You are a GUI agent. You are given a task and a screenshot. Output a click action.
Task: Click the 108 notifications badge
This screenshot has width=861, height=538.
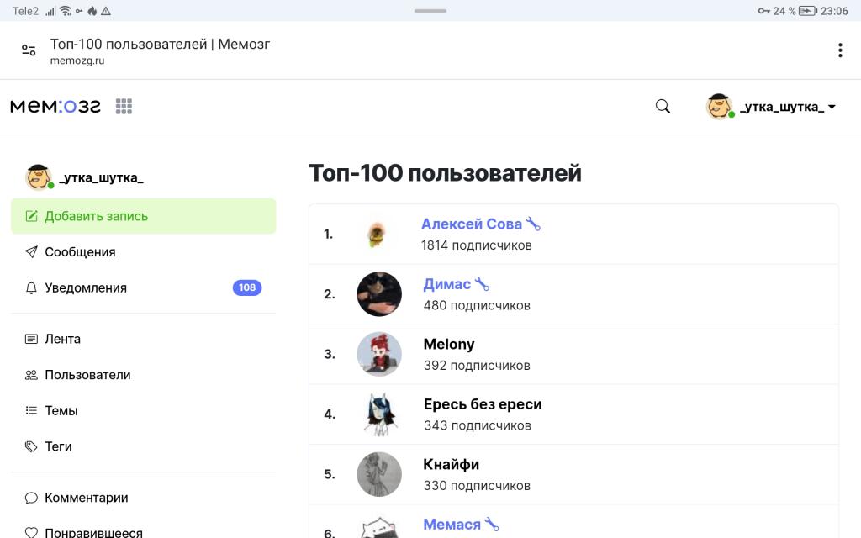coord(247,287)
